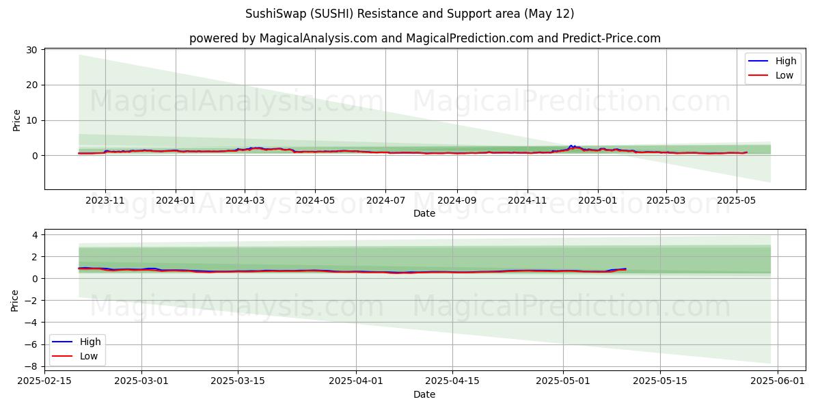
Task: Click the '2025-04-01' date tick label
Action: [356, 381]
